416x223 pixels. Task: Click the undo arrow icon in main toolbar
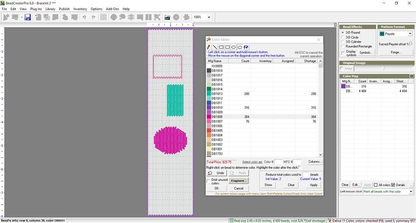pos(84,17)
